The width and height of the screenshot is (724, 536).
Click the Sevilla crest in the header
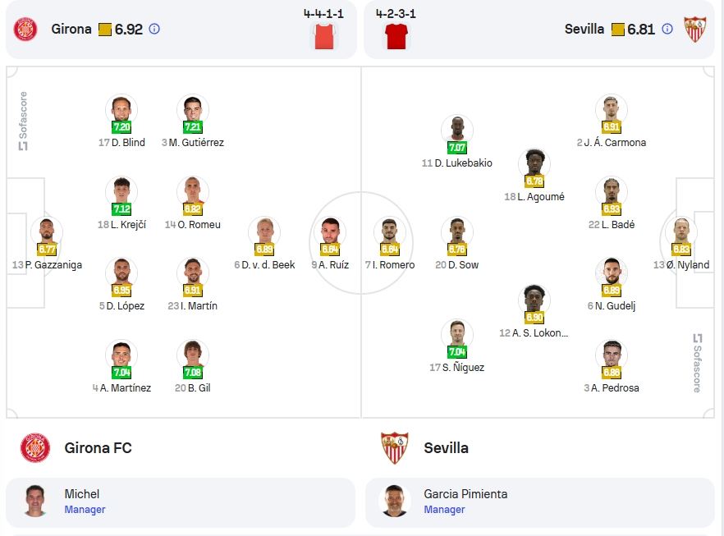[x=695, y=29]
